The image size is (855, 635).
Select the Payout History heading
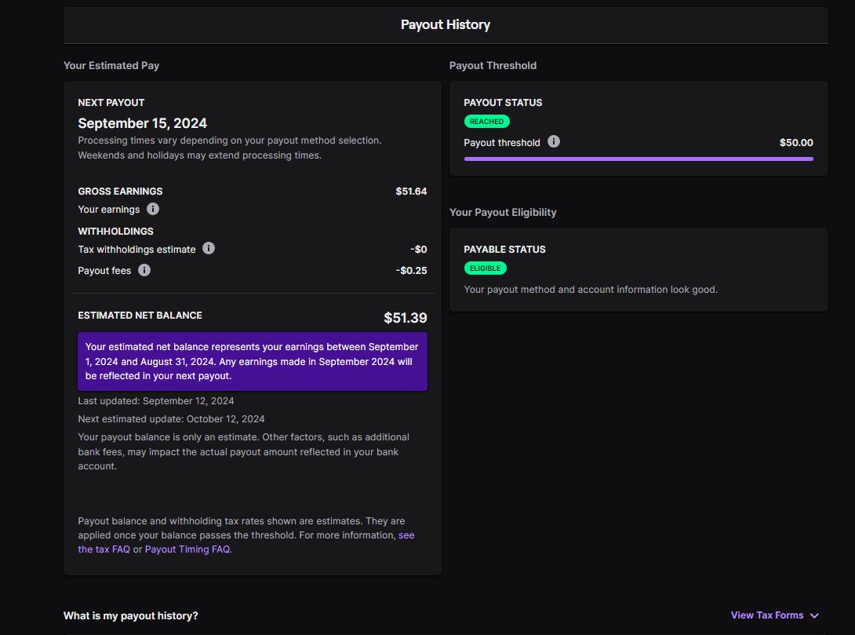coord(445,24)
